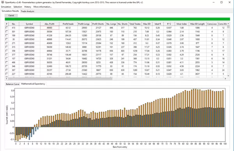Open the Simulation menu
The width and height of the screenshot is (234, 151).
[6, 7]
